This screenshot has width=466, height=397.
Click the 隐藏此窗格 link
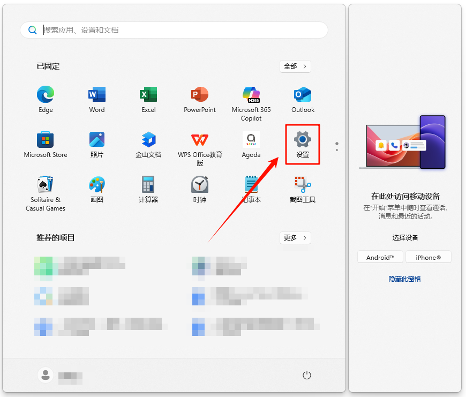coord(404,279)
